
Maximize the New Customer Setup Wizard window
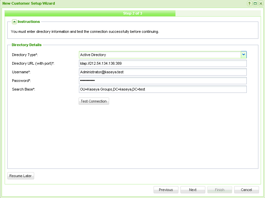tap(255, 3)
